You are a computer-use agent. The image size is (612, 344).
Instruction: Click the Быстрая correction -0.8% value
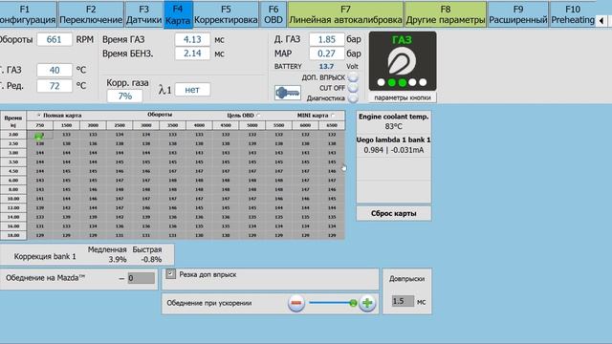[x=151, y=259]
